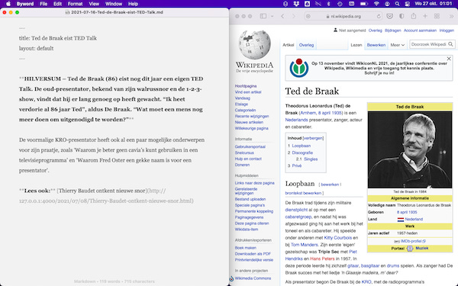
Task: Open the Edit menu
Action: point(57,4)
